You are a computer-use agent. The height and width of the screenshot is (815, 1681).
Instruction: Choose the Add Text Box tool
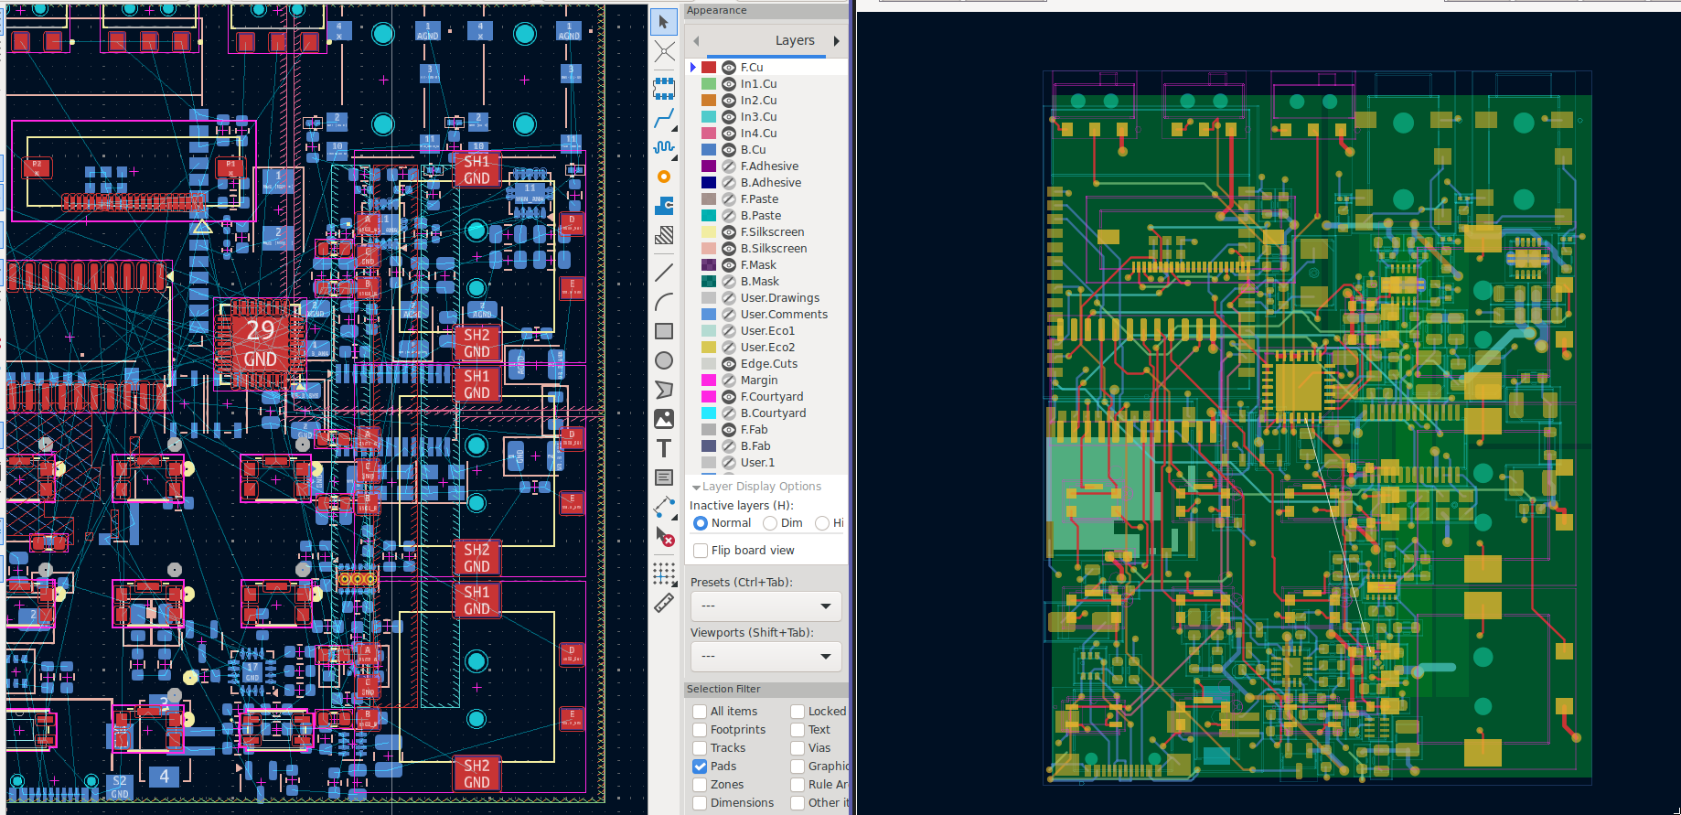(x=664, y=477)
